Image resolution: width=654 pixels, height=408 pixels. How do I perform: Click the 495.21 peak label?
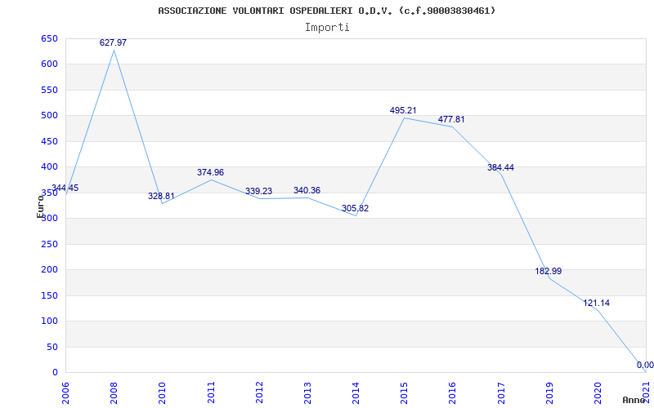pyautogui.click(x=403, y=110)
